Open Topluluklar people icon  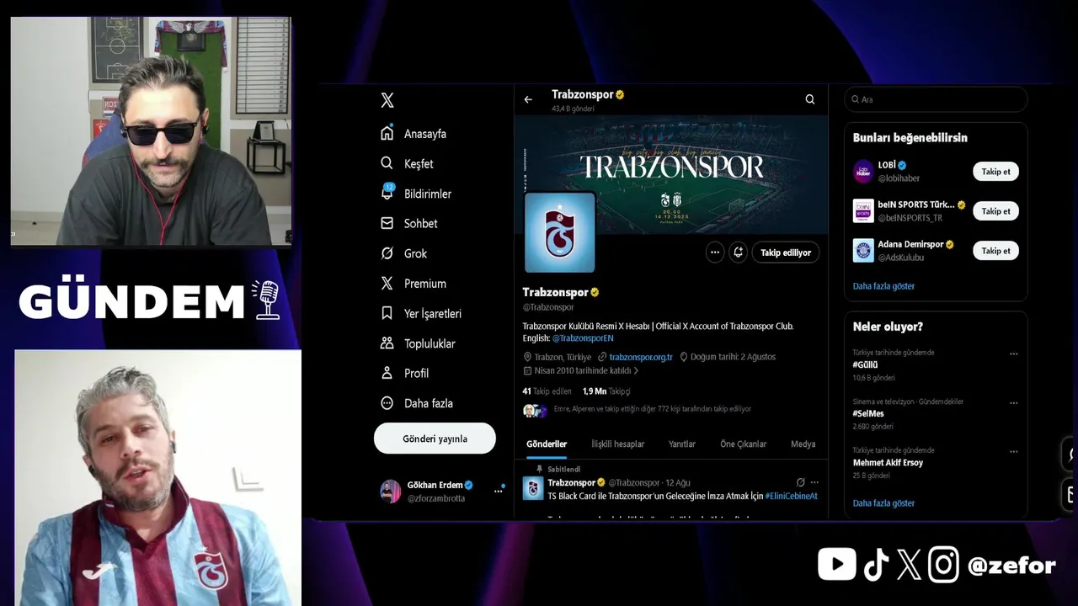click(x=387, y=343)
